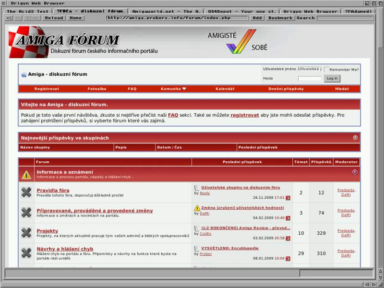Follow the registrovat link in welcome text
The width and height of the screenshot is (384, 288).
click(245, 115)
